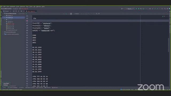This screenshot has width=171, height=96.
Task: Select lesson_3.py in project tree
Action: (11, 26)
